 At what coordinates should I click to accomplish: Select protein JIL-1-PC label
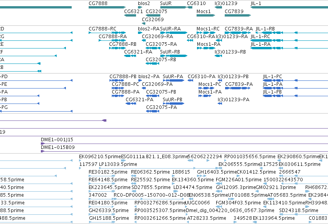click(x=272, y=77)
